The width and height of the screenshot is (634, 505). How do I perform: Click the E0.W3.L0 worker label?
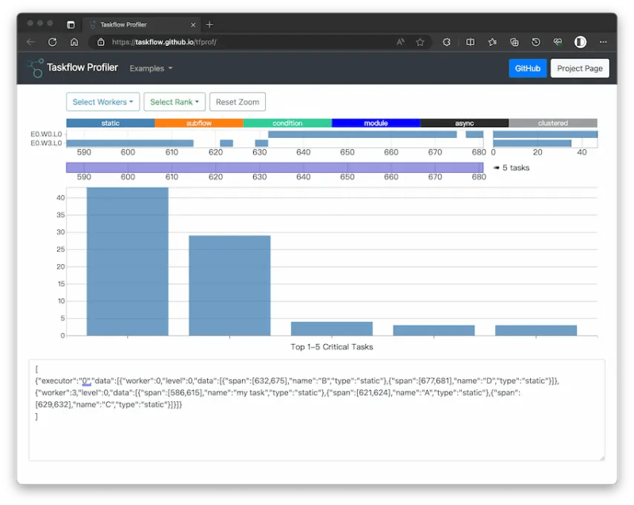tap(46, 143)
